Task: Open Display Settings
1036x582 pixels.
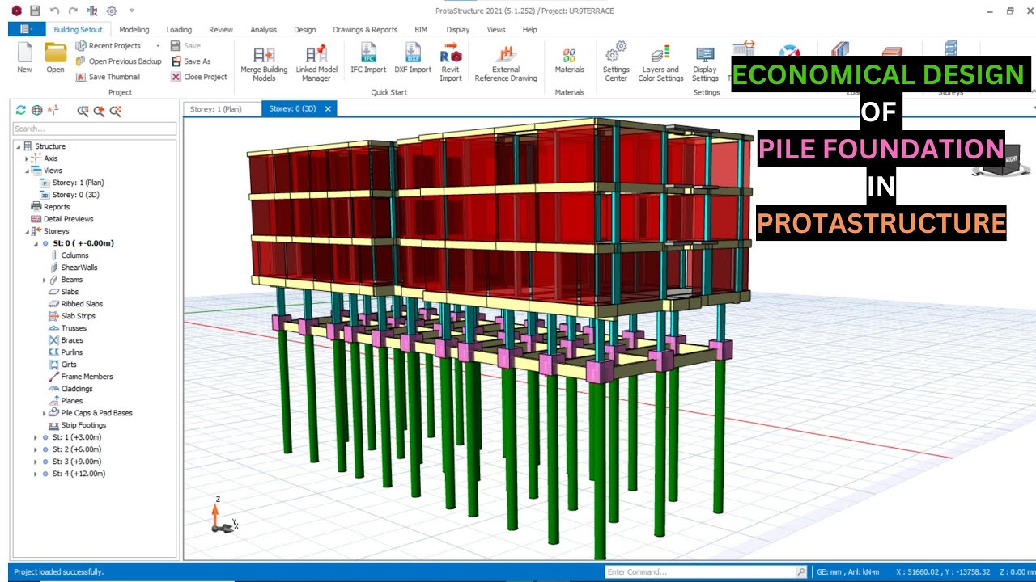Action: pyautogui.click(x=705, y=62)
